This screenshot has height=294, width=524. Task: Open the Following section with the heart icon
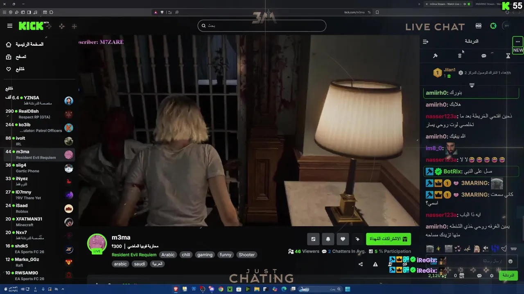point(15,69)
